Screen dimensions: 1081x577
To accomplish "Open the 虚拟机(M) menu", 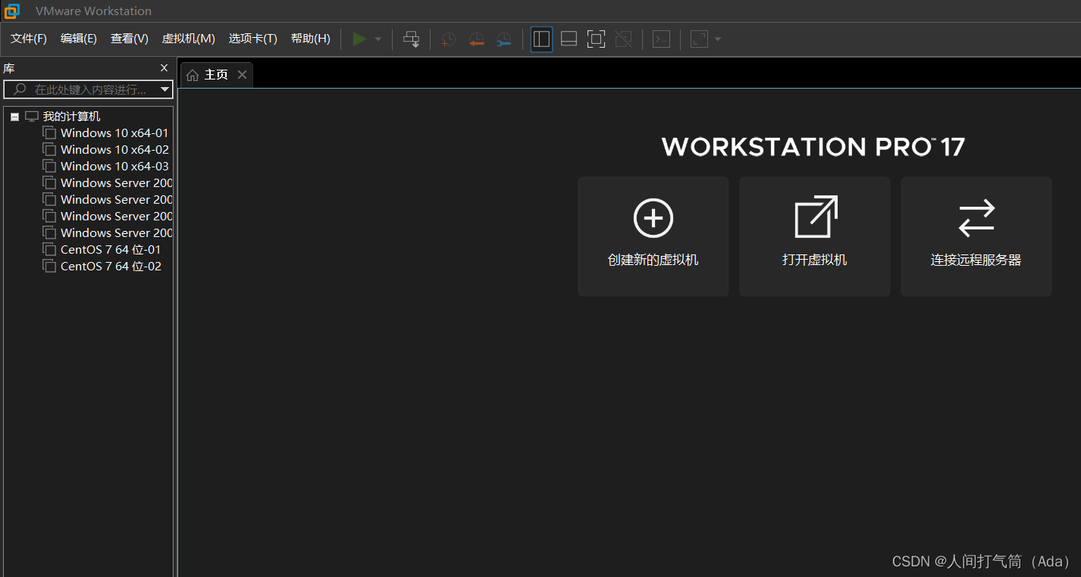I will click(189, 39).
